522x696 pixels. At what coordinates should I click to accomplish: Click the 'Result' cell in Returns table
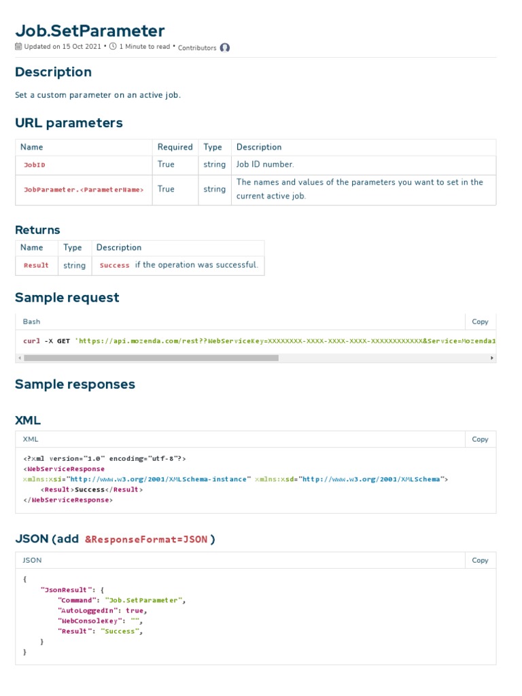pyautogui.click(x=36, y=266)
